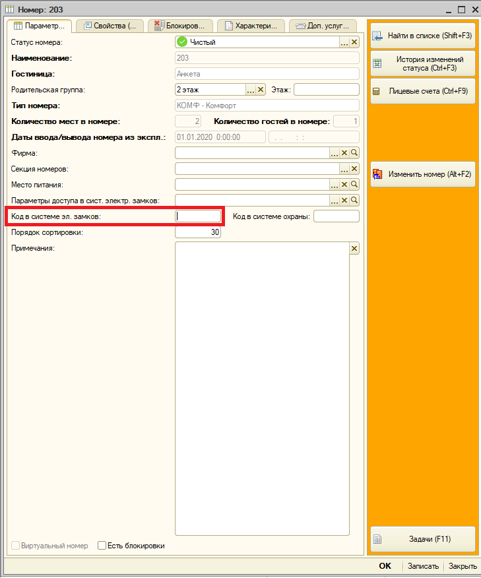The image size is (481, 578).
Task: Switch to the Доп. услуги tab
Action: click(x=323, y=26)
